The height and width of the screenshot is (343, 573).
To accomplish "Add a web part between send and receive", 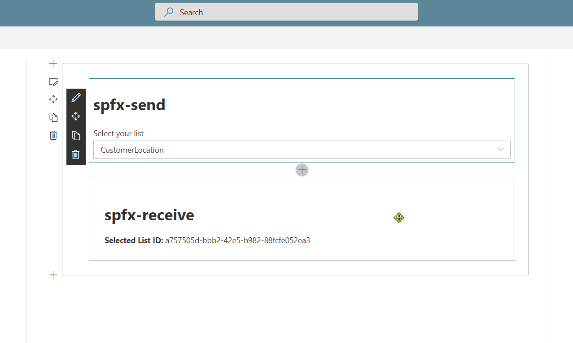I will (302, 170).
